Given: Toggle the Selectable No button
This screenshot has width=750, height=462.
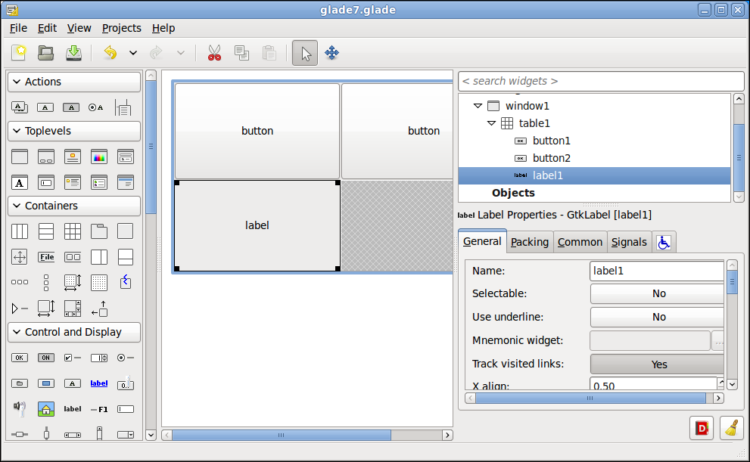Looking at the screenshot, I should [657, 294].
